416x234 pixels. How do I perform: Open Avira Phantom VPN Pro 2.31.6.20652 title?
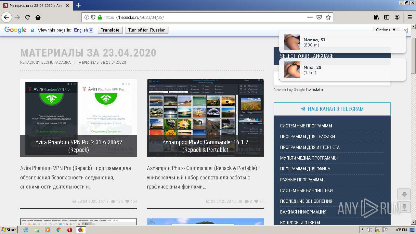click(79, 146)
